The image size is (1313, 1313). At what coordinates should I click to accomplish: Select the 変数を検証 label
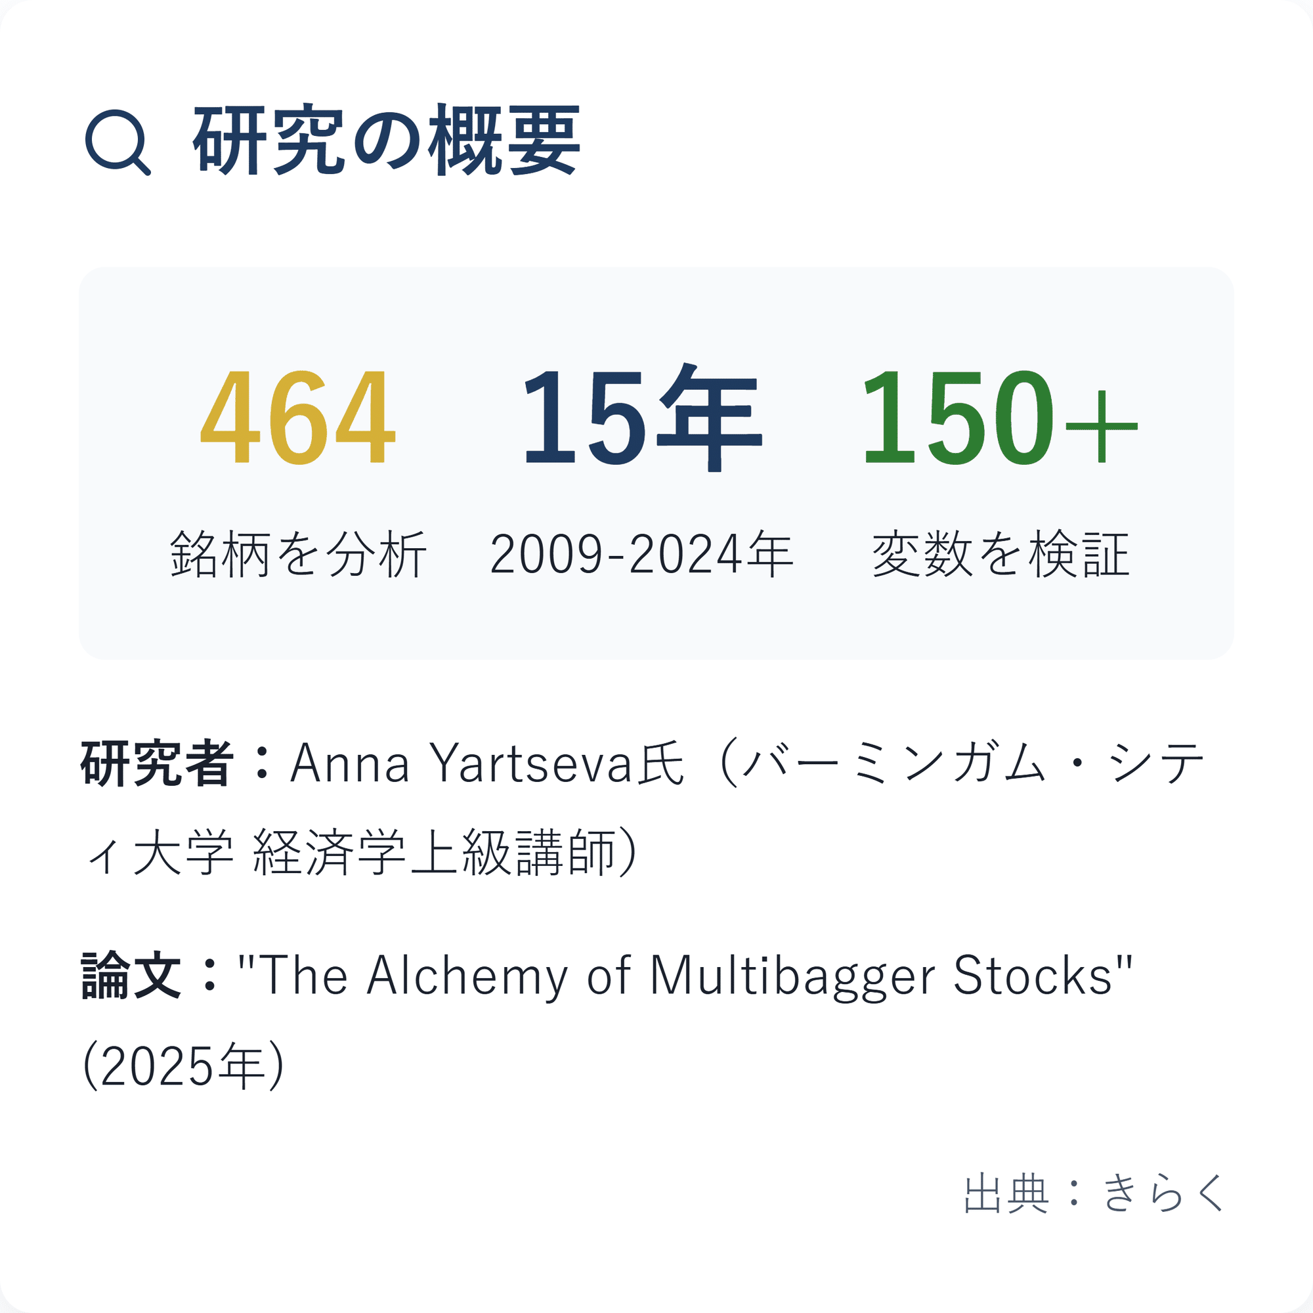[x=1001, y=555]
